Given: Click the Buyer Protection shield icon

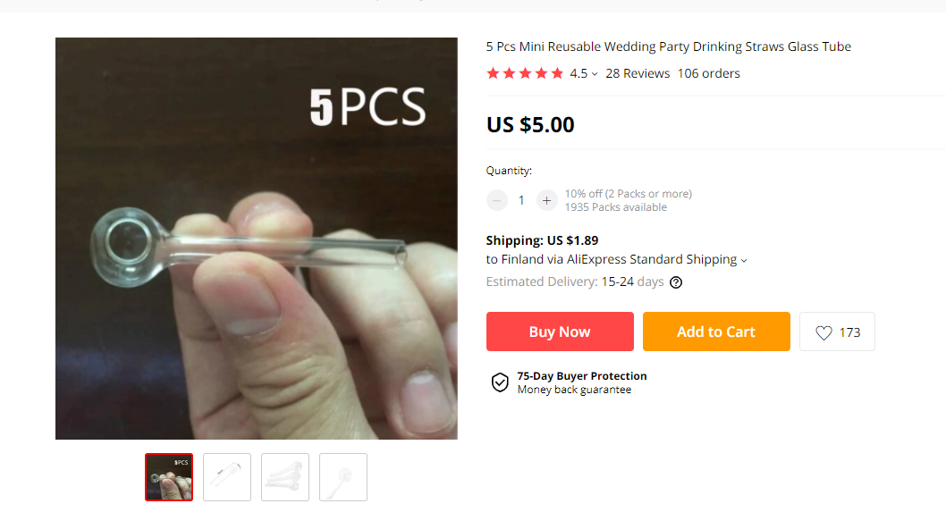Looking at the screenshot, I should (500, 382).
